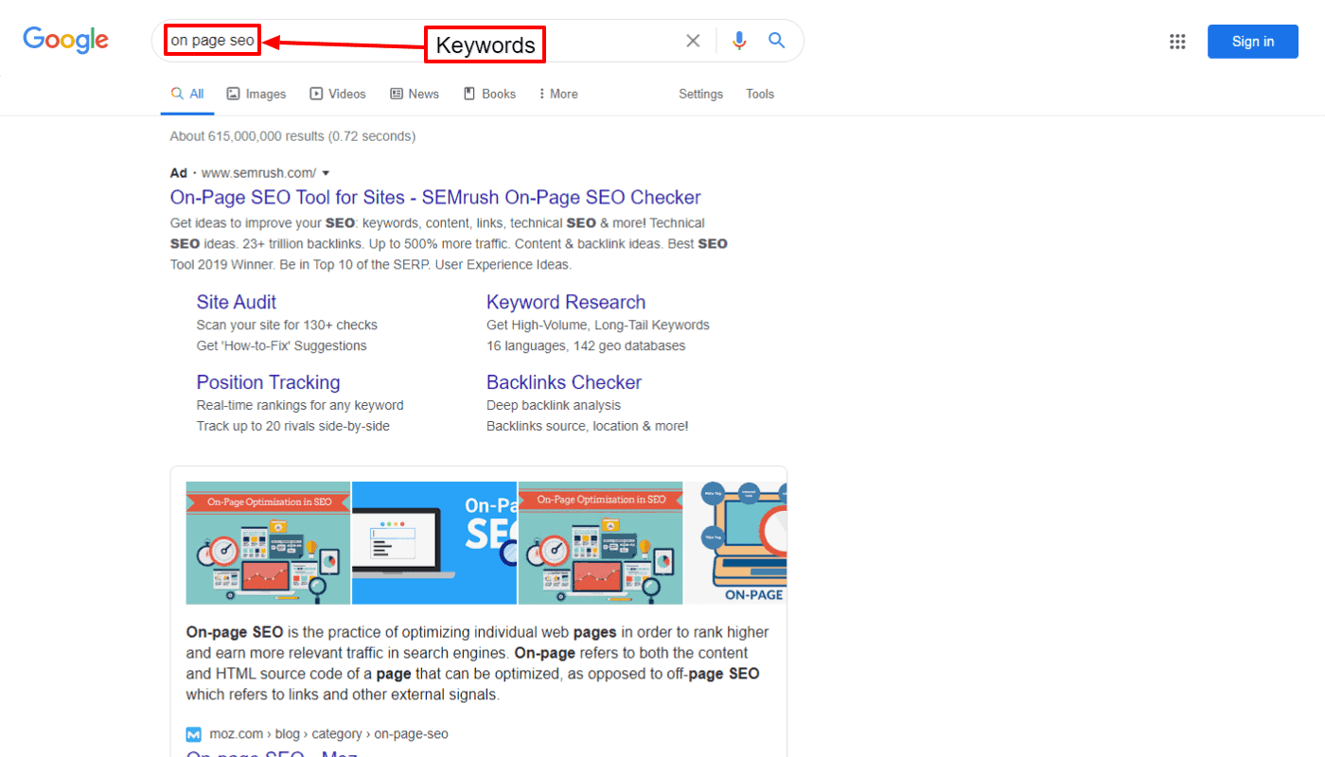
Task: Open SEMrush On-Page SEO Checker ad link
Action: 435,197
